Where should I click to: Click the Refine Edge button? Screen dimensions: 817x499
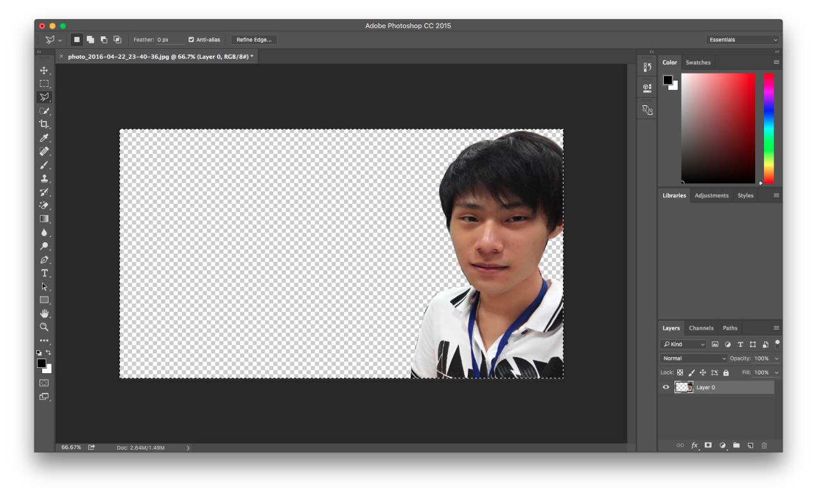tap(253, 40)
